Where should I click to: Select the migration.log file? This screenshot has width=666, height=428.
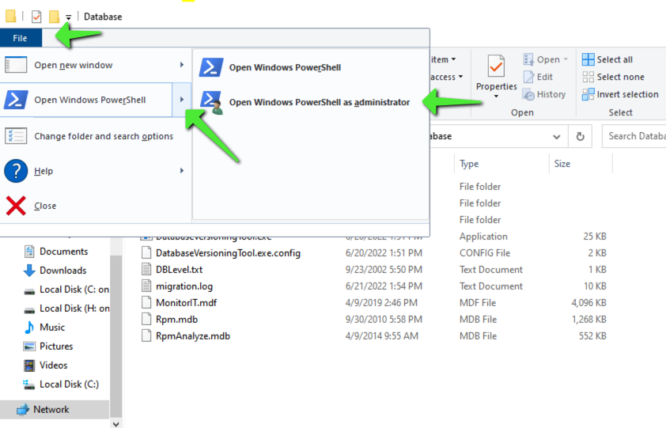click(x=184, y=286)
